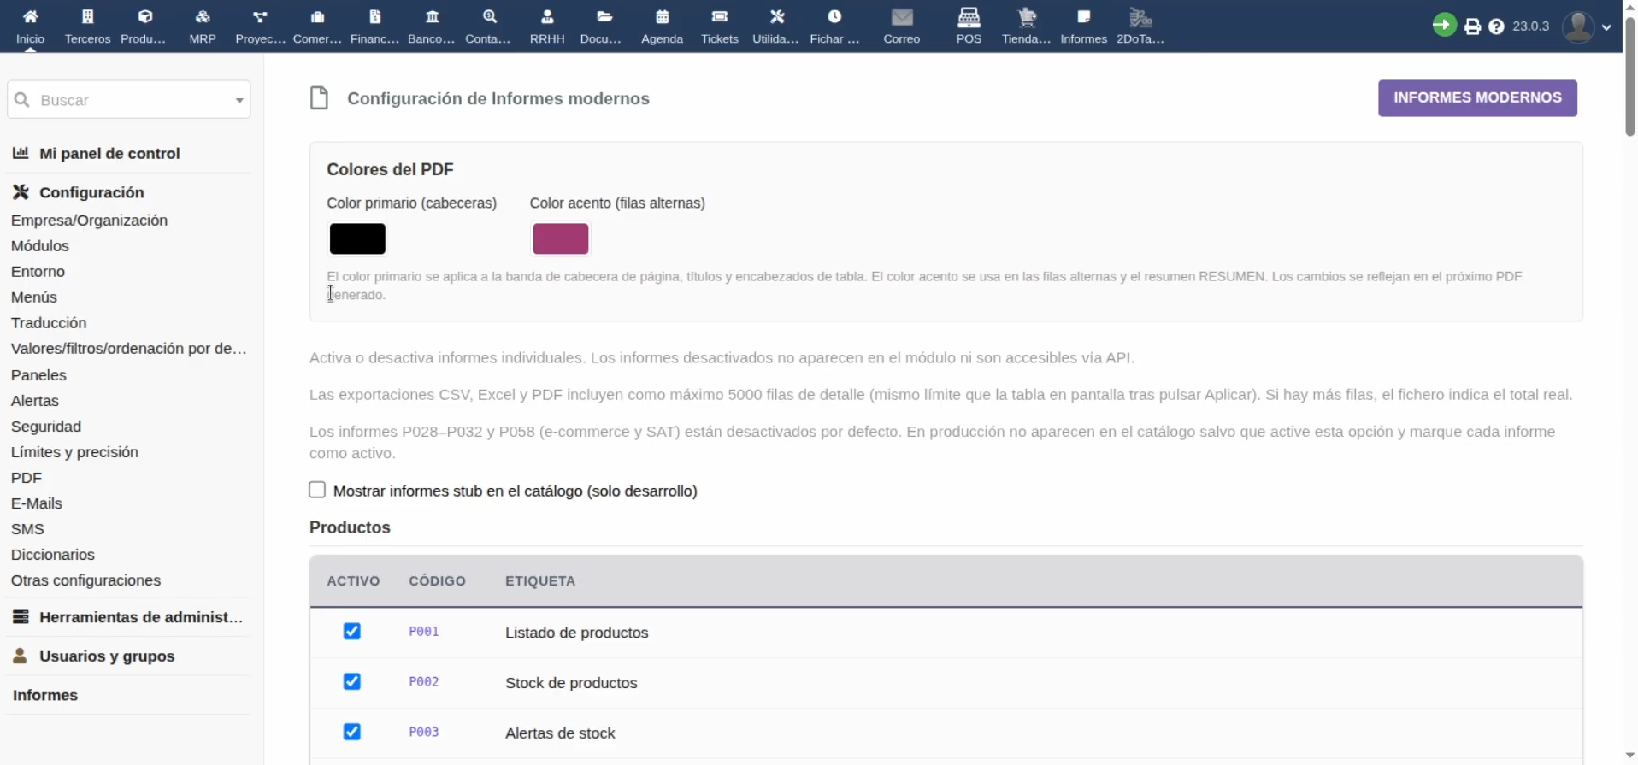Click the help question mark icon

coord(1496,26)
